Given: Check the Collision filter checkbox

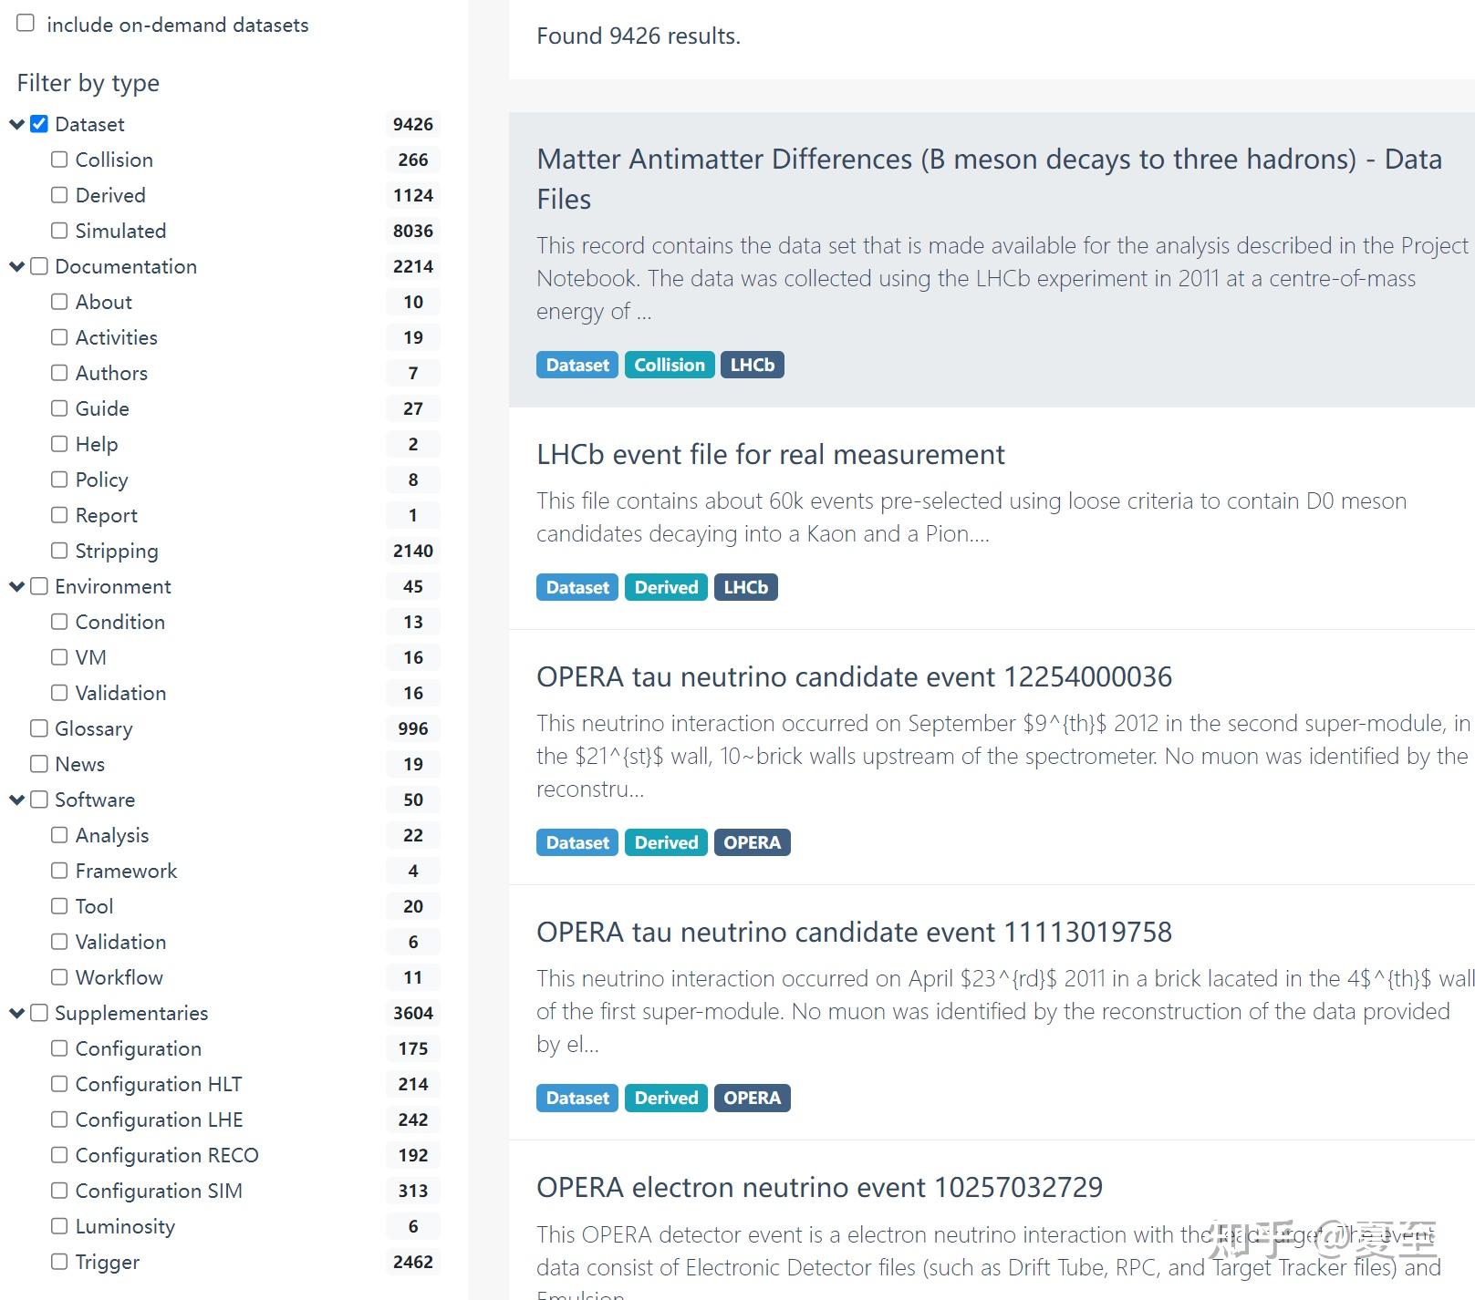Looking at the screenshot, I should pyautogui.click(x=59, y=160).
